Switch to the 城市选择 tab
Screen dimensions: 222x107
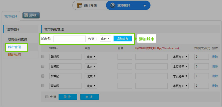tap(11, 16)
